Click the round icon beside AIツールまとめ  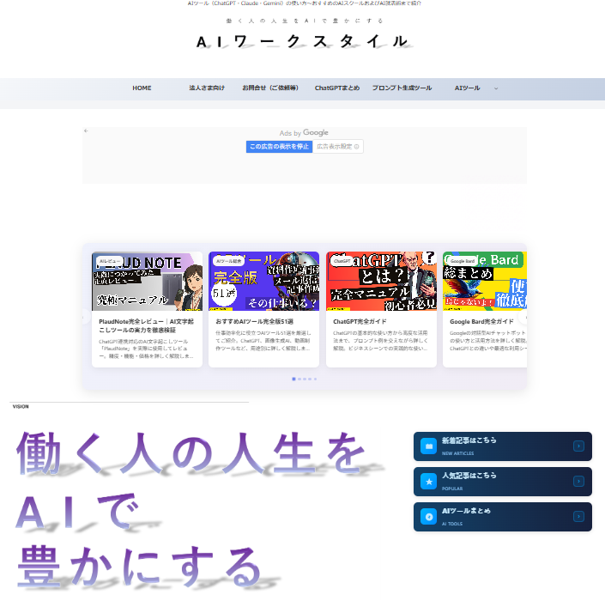(428, 517)
